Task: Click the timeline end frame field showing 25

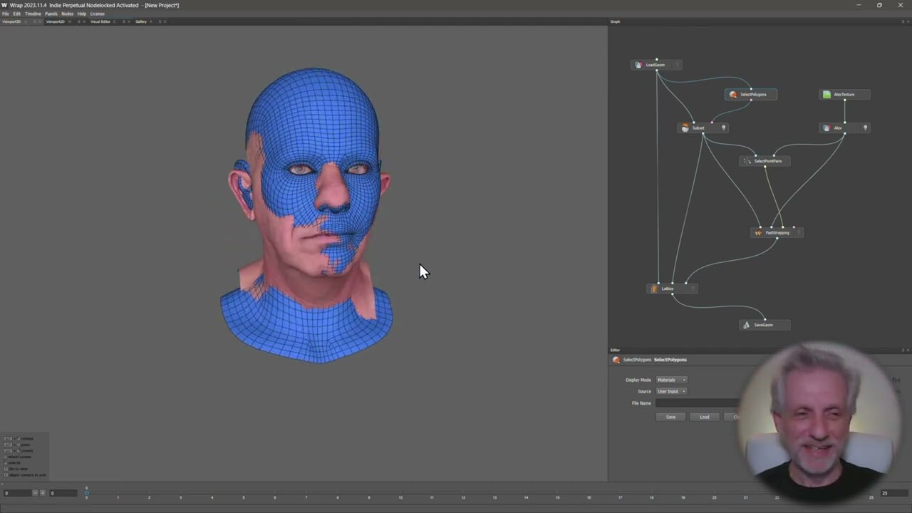Action: [x=893, y=493]
